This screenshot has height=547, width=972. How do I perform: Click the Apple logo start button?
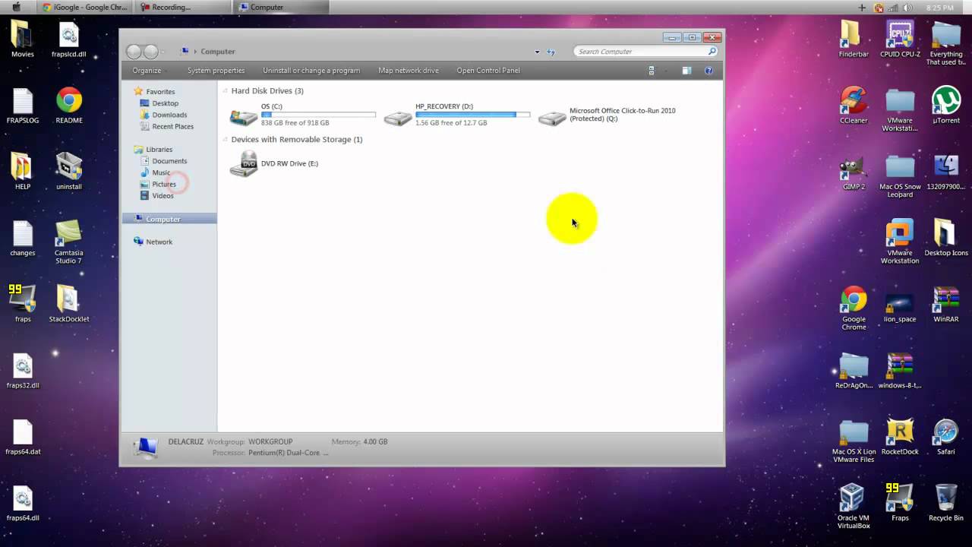click(17, 7)
